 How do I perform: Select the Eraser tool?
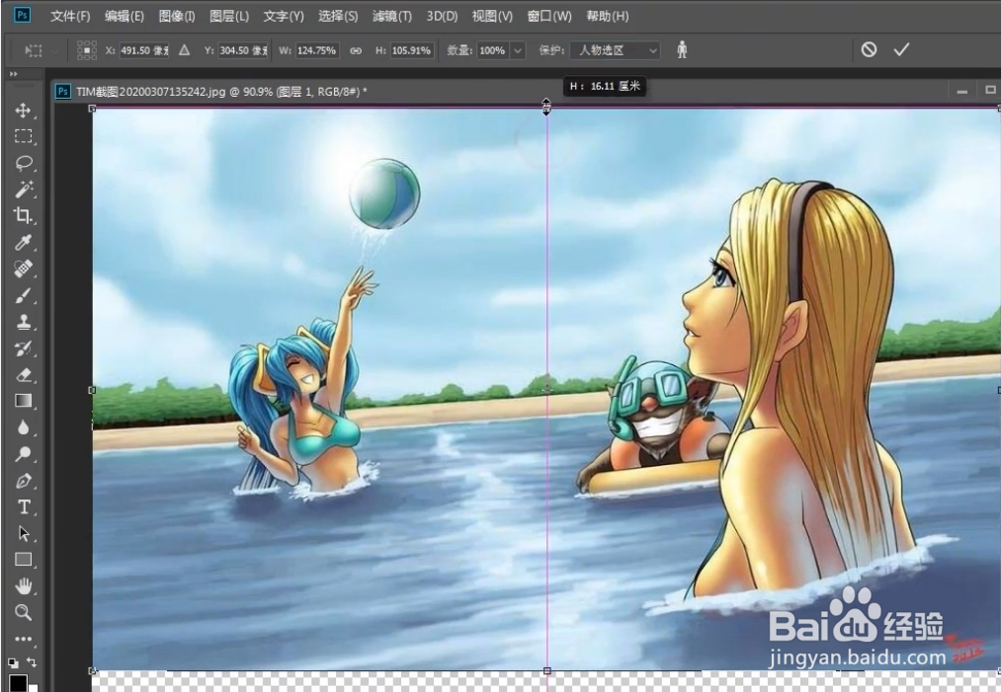23,374
